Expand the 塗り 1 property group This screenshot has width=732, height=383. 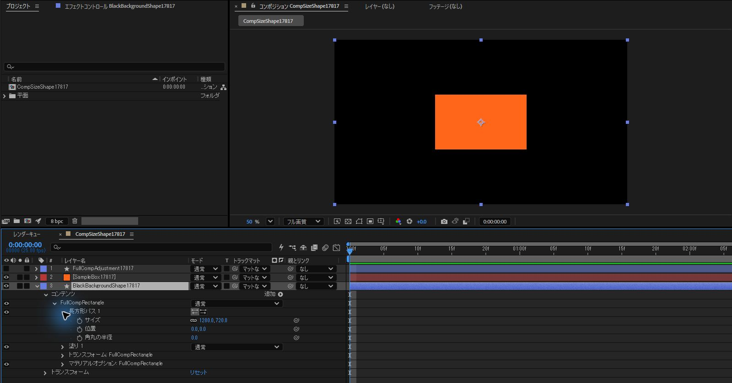pyautogui.click(x=62, y=347)
